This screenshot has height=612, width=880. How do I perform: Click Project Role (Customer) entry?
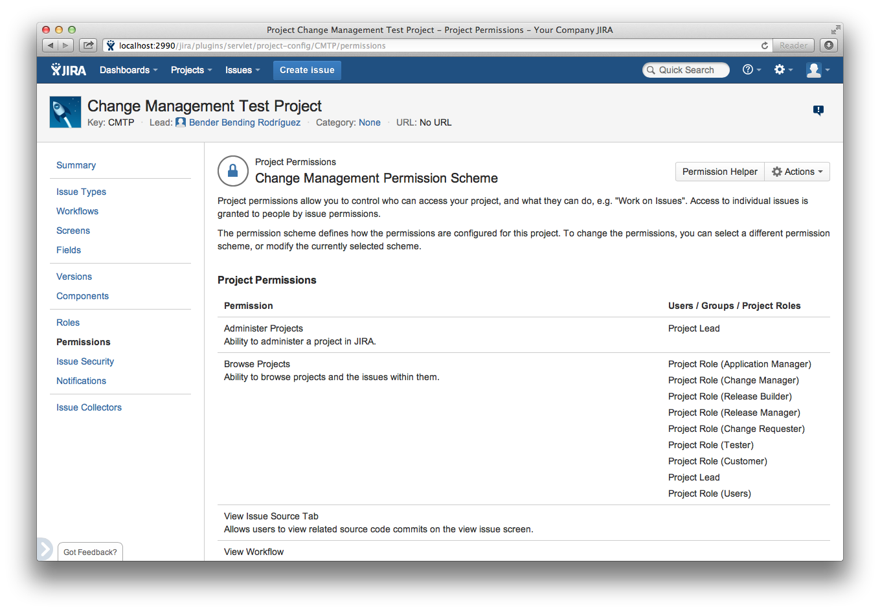coord(717,461)
